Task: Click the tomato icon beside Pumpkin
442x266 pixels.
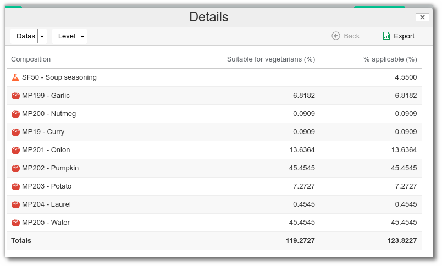Action: pos(15,168)
